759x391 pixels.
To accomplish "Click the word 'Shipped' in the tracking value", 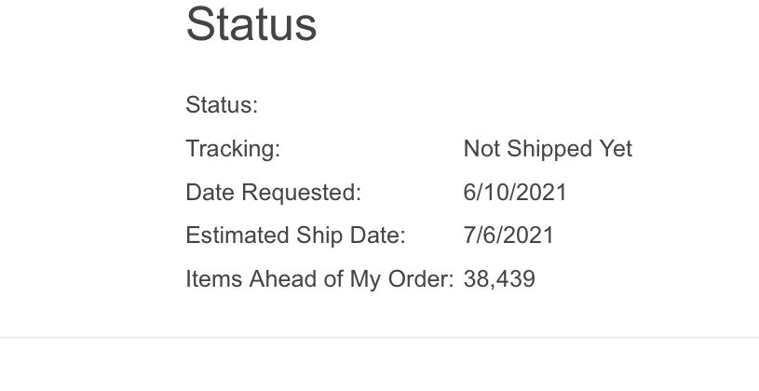I will click(x=549, y=149).
